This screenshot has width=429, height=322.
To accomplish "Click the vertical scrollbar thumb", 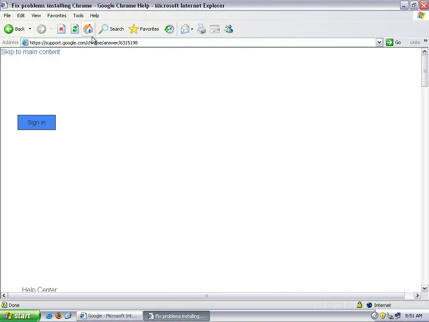I will (x=425, y=71).
